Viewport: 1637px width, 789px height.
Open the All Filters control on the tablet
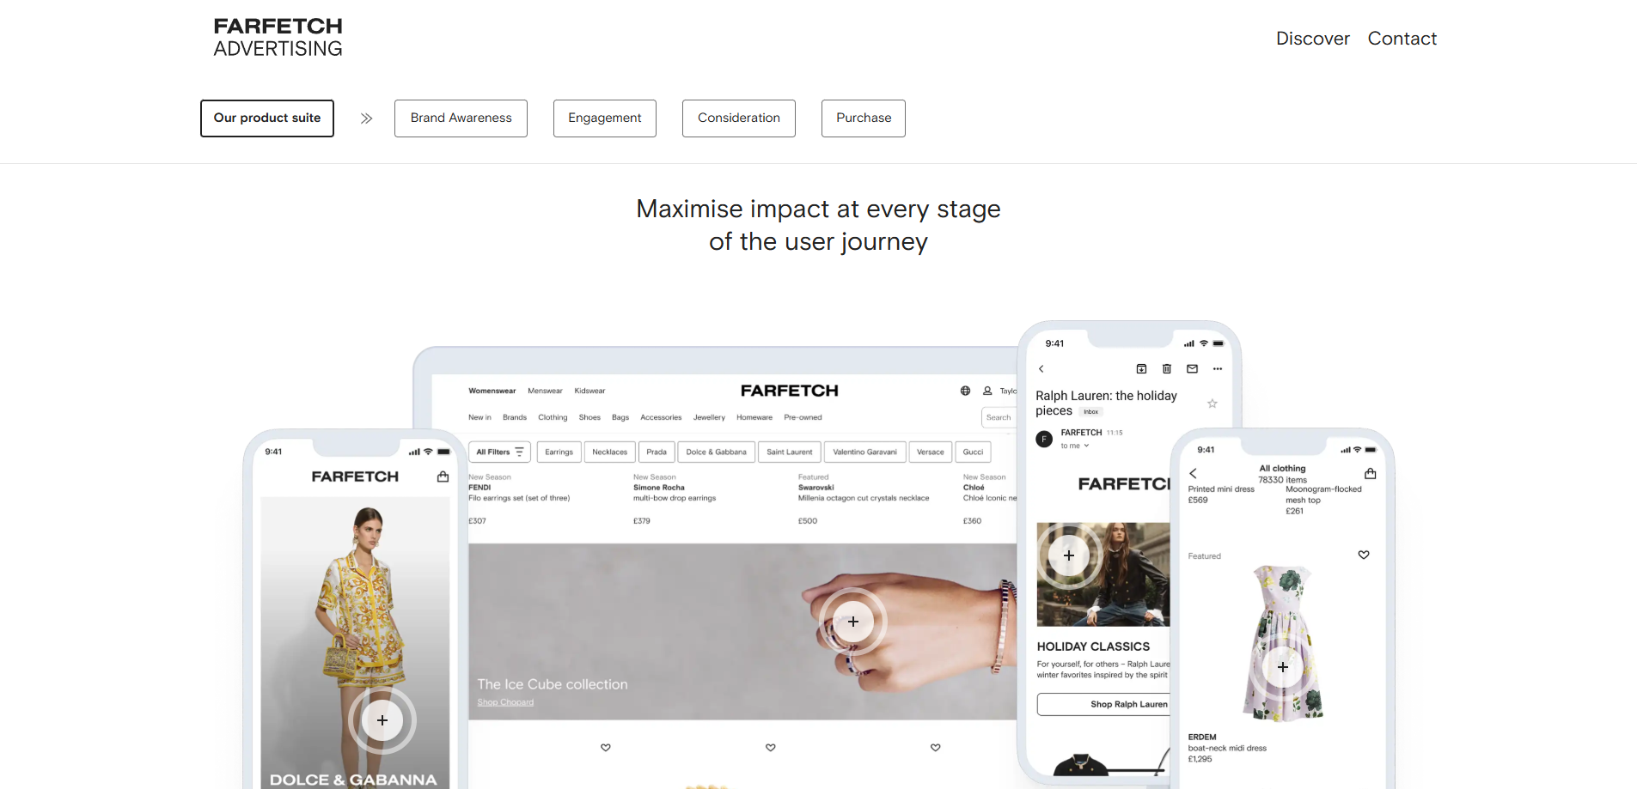[x=499, y=452]
